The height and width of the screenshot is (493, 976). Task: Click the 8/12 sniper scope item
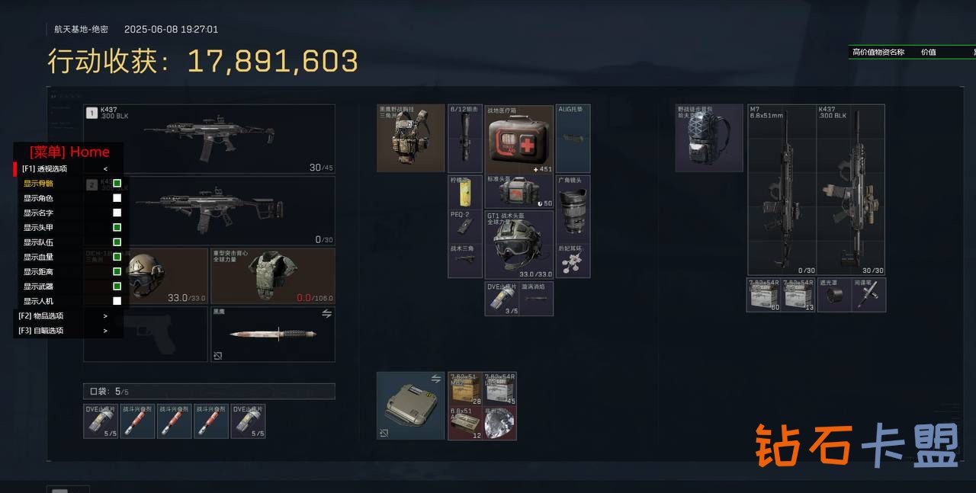click(465, 139)
